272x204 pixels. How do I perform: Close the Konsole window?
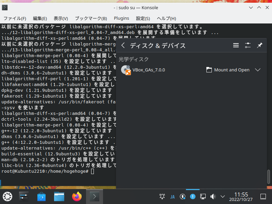[x=267, y=7]
